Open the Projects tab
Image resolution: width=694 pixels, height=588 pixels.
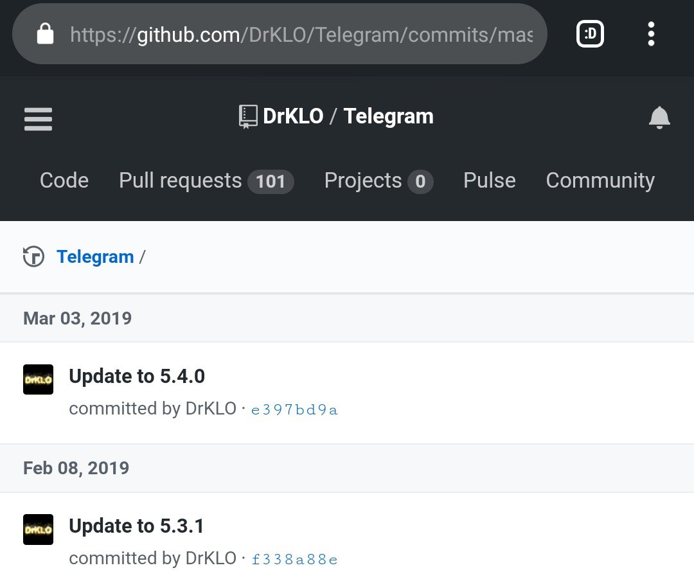(x=378, y=181)
